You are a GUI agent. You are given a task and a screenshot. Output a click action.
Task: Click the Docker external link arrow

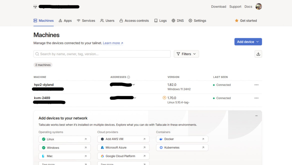point(203,139)
